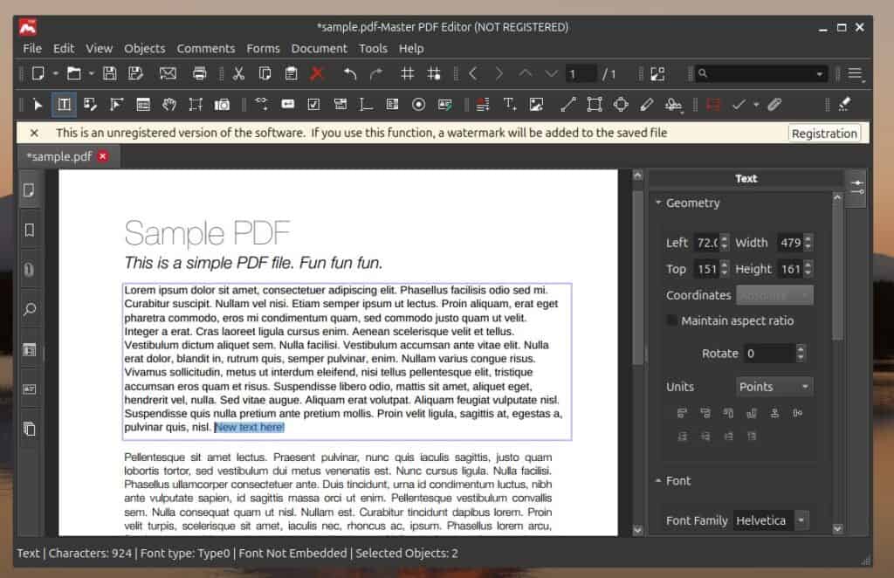Select the Edit Text tool
The image size is (894, 578).
(x=64, y=105)
